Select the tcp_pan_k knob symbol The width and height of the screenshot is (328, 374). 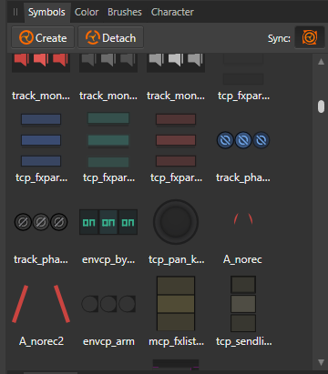176,222
